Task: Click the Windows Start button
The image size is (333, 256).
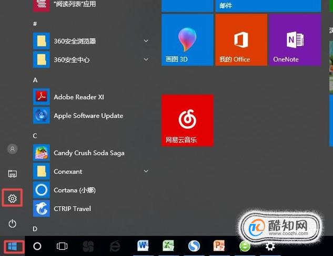Action: (x=13, y=247)
